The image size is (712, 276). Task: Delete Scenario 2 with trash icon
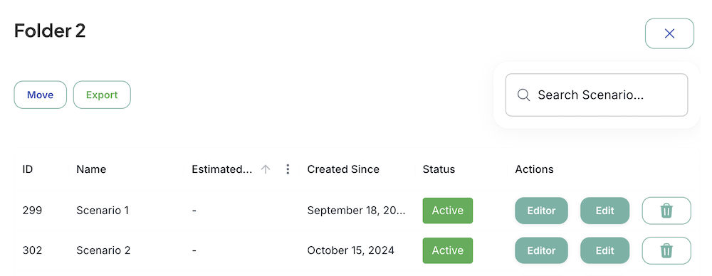(x=666, y=250)
